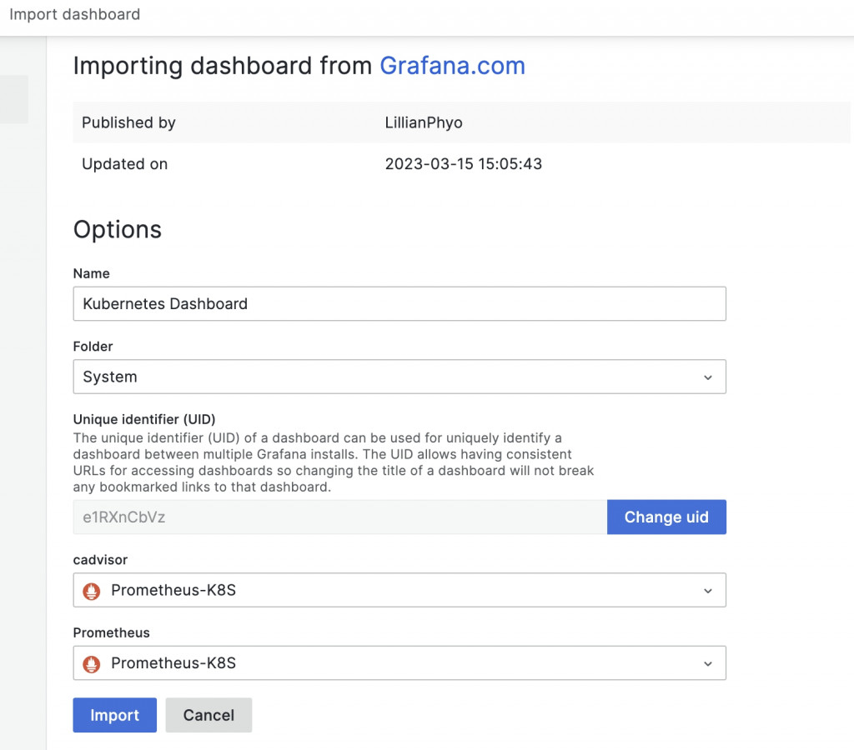Expand Folder dropdown chevron arrow
854x750 pixels.
click(x=707, y=377)
